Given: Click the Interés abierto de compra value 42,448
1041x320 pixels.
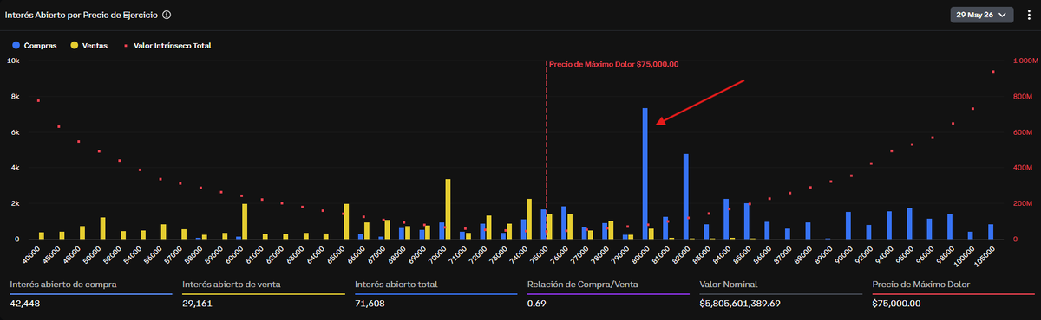Looking at the screenshot, I should [25, 304].
